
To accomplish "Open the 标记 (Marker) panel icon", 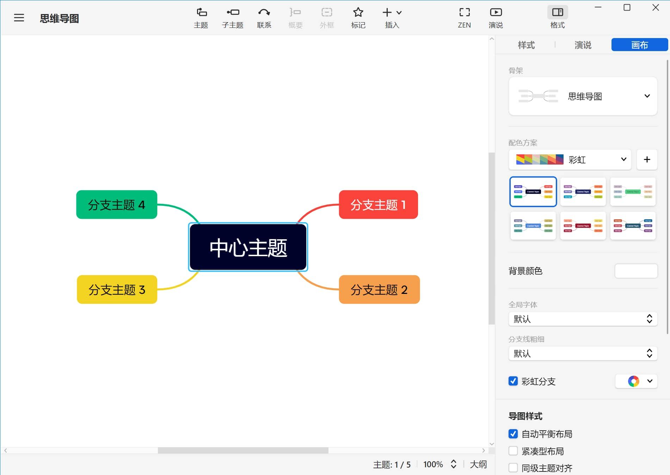I will (358, 17).
